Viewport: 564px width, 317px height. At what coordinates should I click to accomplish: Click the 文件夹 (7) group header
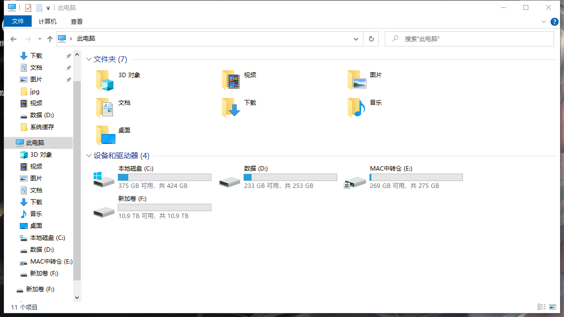[x=110, y=59]
